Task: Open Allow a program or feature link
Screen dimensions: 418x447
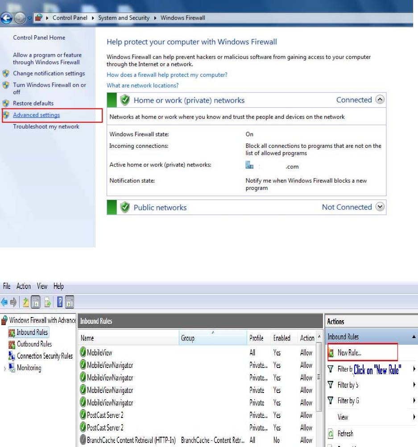Action: (x=47, y=58)
